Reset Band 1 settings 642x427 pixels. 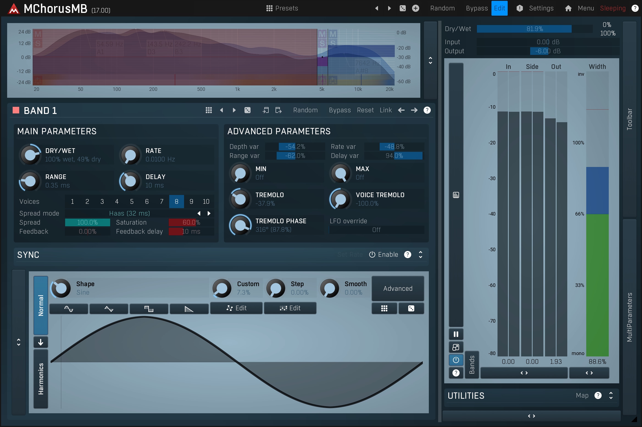click(365, 110)
